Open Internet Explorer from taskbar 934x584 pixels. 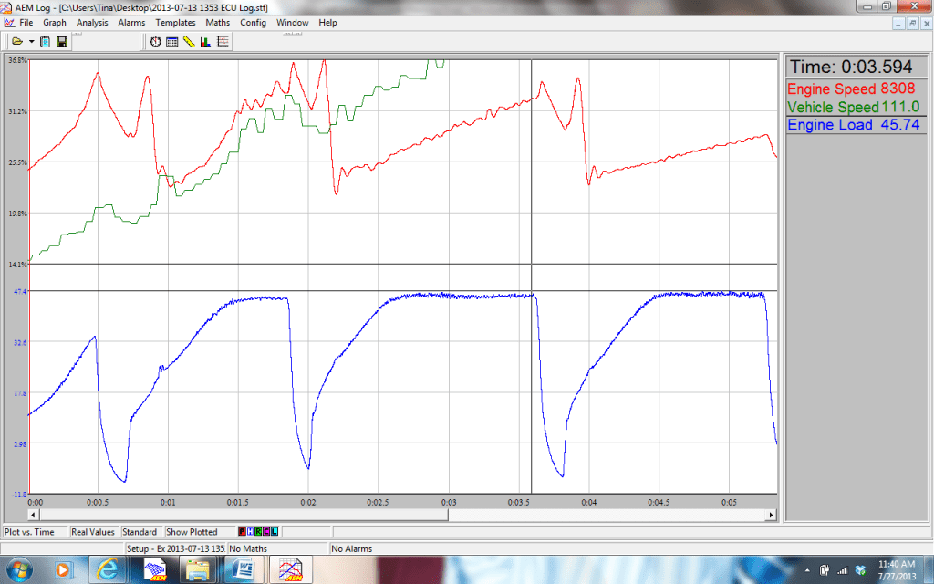(107, 569)
